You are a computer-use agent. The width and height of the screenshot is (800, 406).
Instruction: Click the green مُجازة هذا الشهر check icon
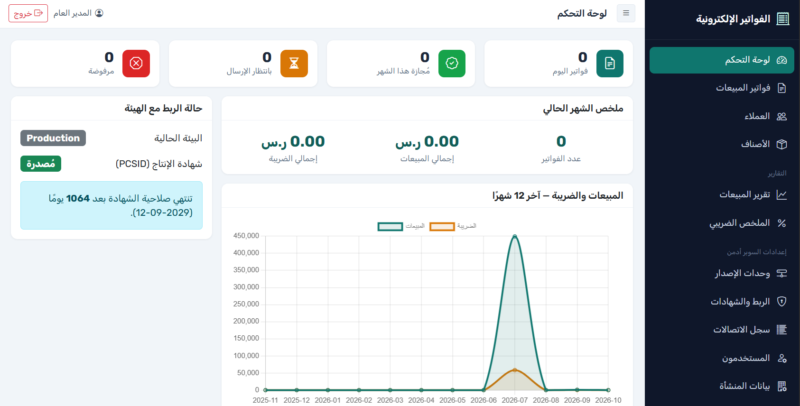(452, 63)
